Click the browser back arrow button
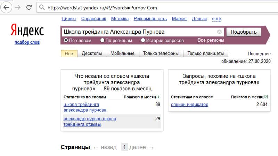 6,7
